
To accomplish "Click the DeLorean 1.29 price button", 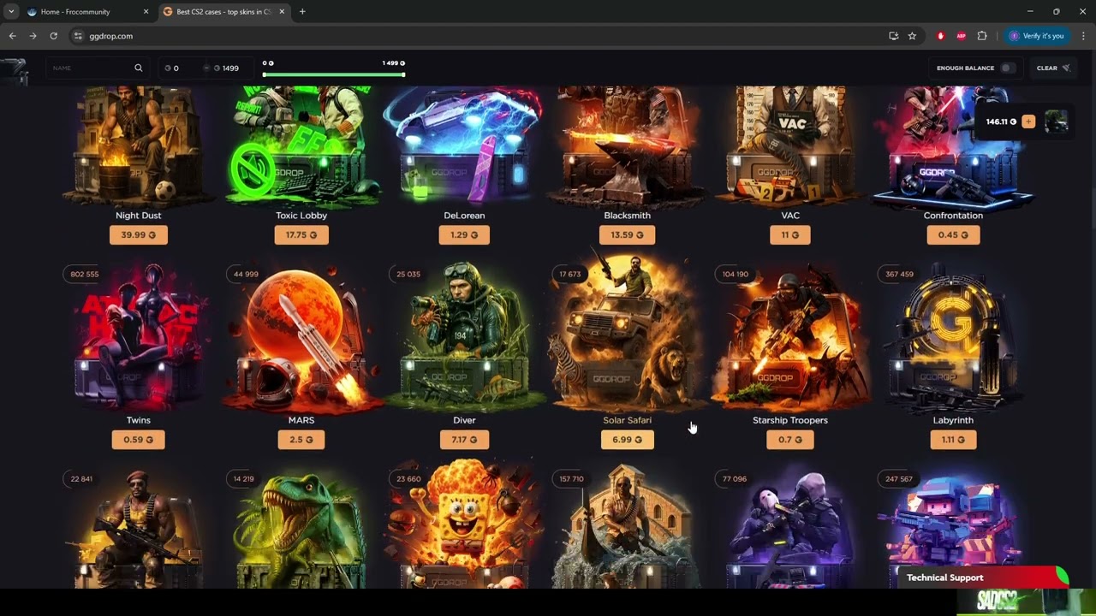I will coord(464,234).
